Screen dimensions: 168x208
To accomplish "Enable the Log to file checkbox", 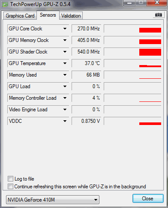I will 10,179.
